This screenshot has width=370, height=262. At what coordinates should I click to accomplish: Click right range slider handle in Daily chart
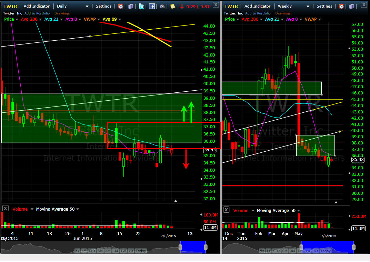pos(206,247)
